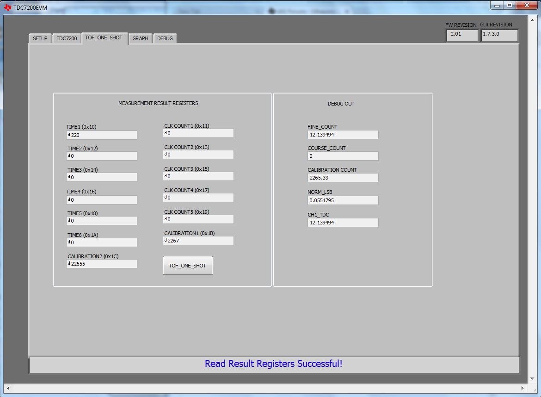Toggle radix indicator in CLK COUNT1 field
541x397 pixels.
click(165, 133)
